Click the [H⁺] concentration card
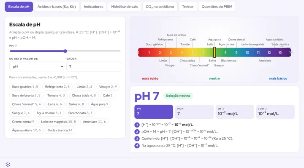 [235, 112]
